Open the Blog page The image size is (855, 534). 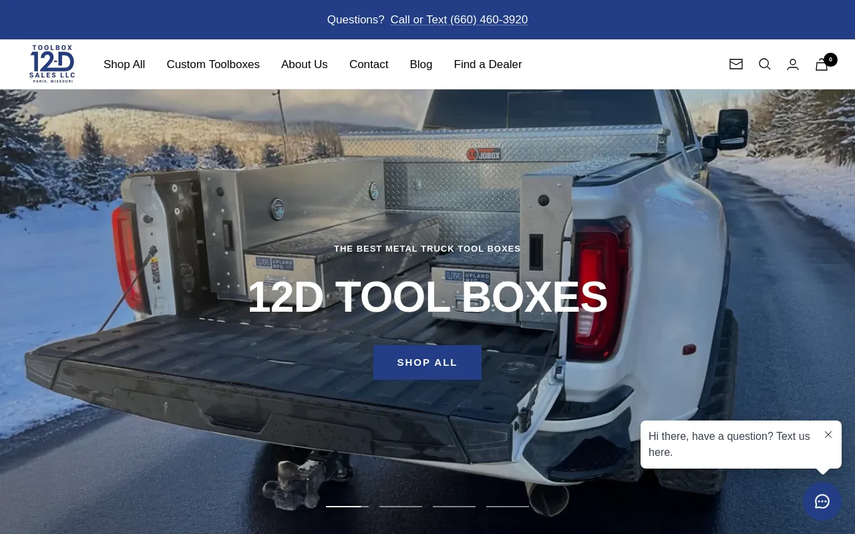[421, 65]
